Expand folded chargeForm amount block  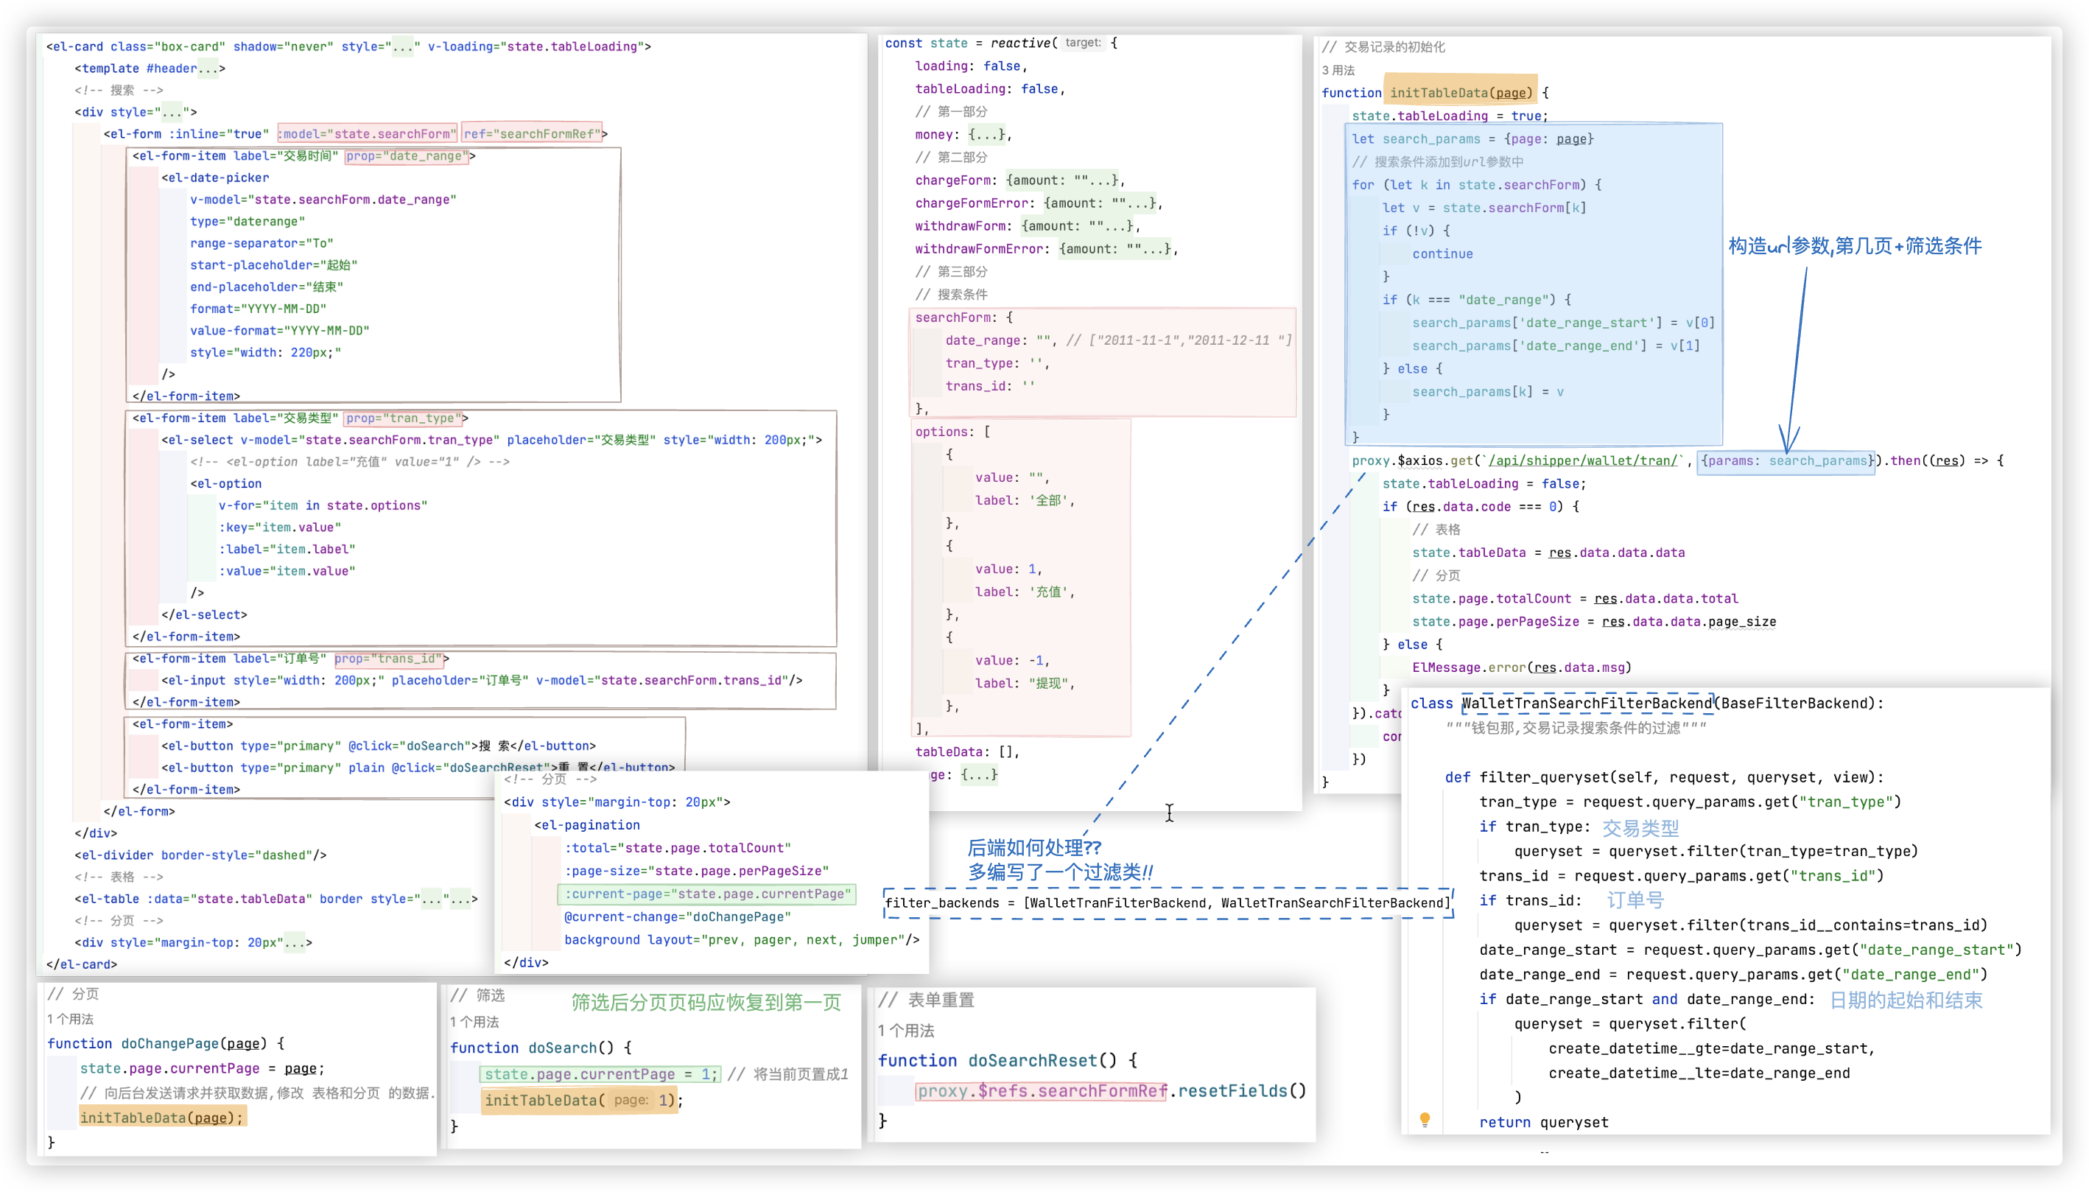[x=1064, y=181]
